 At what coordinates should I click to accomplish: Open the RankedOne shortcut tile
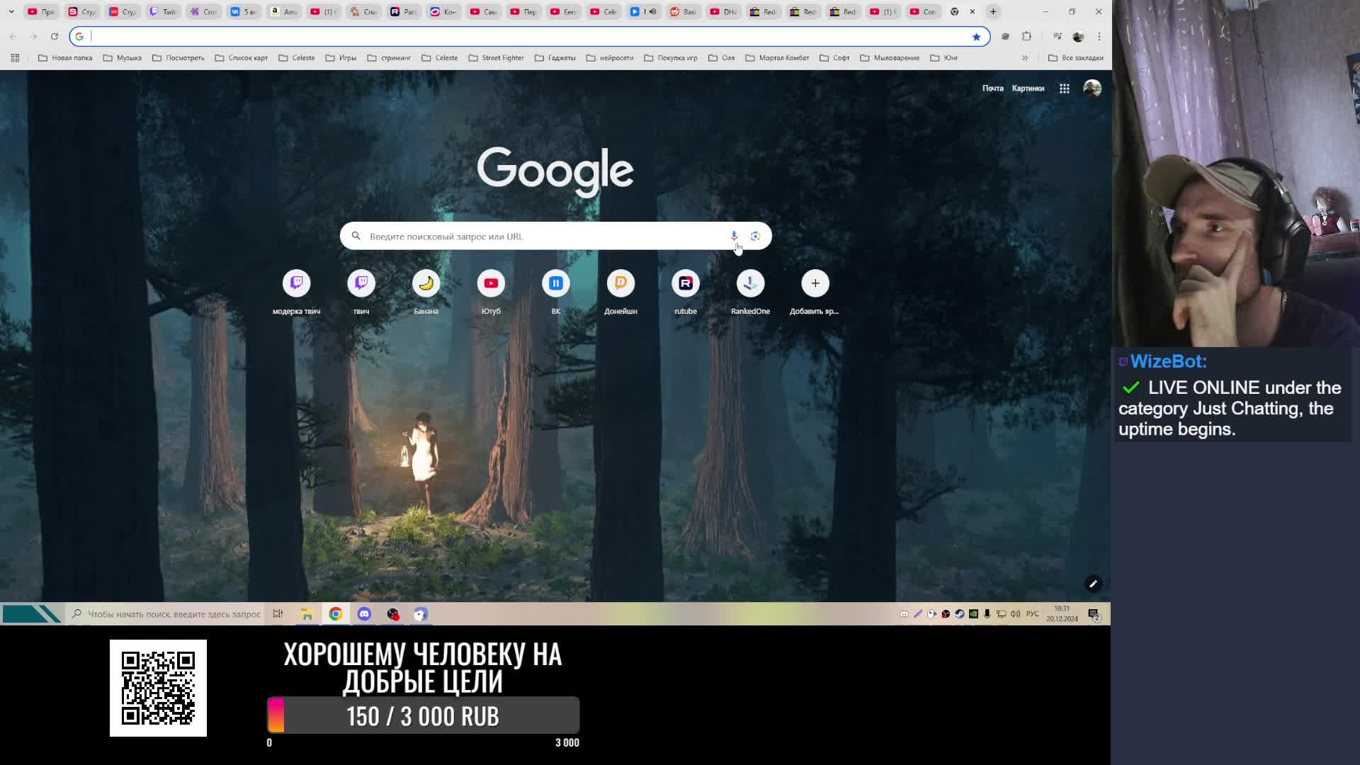750,283
